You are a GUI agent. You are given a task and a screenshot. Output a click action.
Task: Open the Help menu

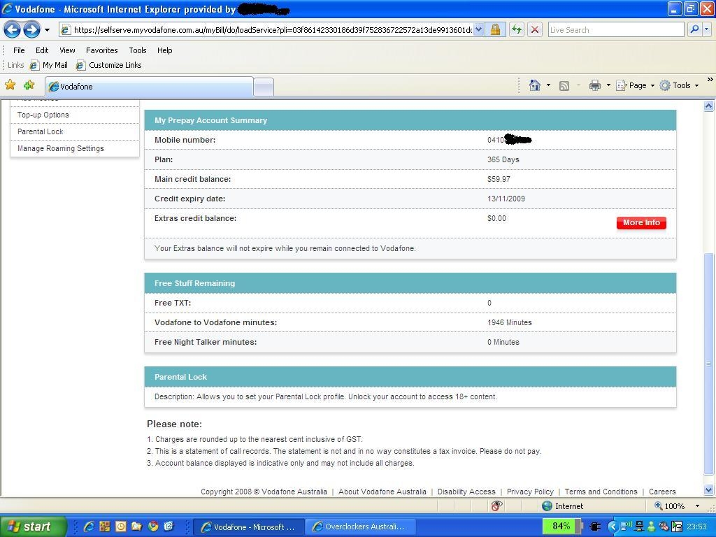pos(165,50)
